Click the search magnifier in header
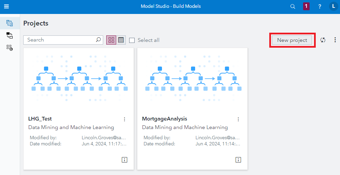The image size is (340, 175). tap(293, 6)
